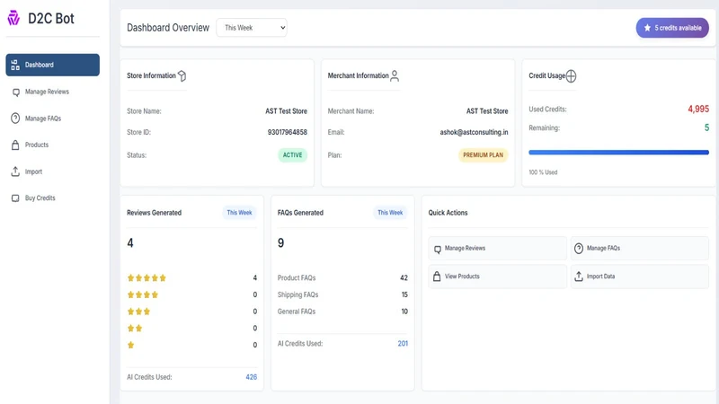Click the question icon in Manage FAQs quick action
Image resolution: width=719 pixels, height=404 pixels.
[x=579, y=249]
